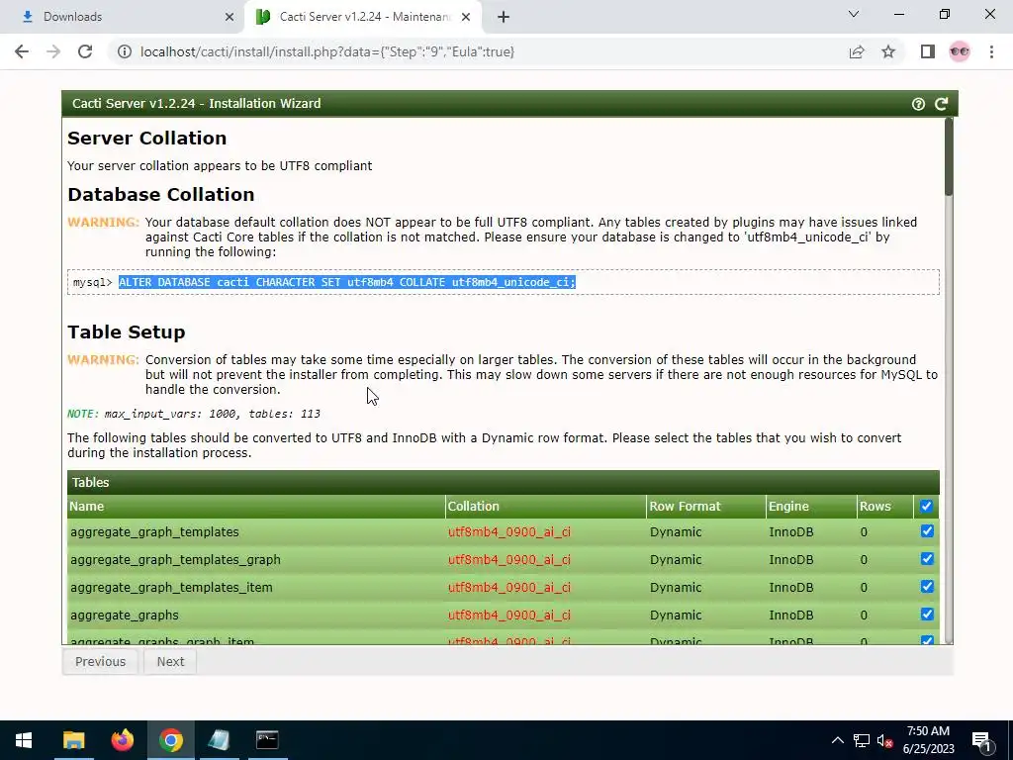Click the Previous button
The height and width of the screenshot is (760, 1013).
pyautogui.click(x=100, y=662)
